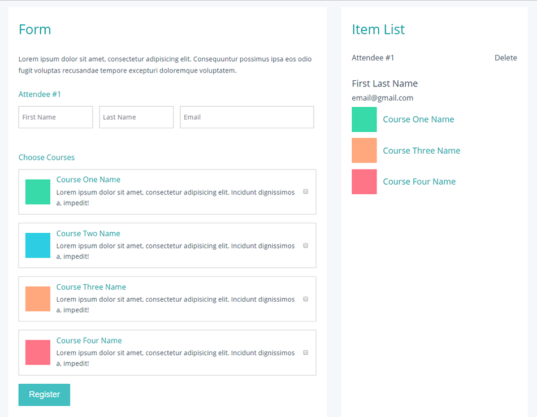Click Course Three Name in the Item List
The width and height of the screenshot is (537, 417).
coord(421,150)
